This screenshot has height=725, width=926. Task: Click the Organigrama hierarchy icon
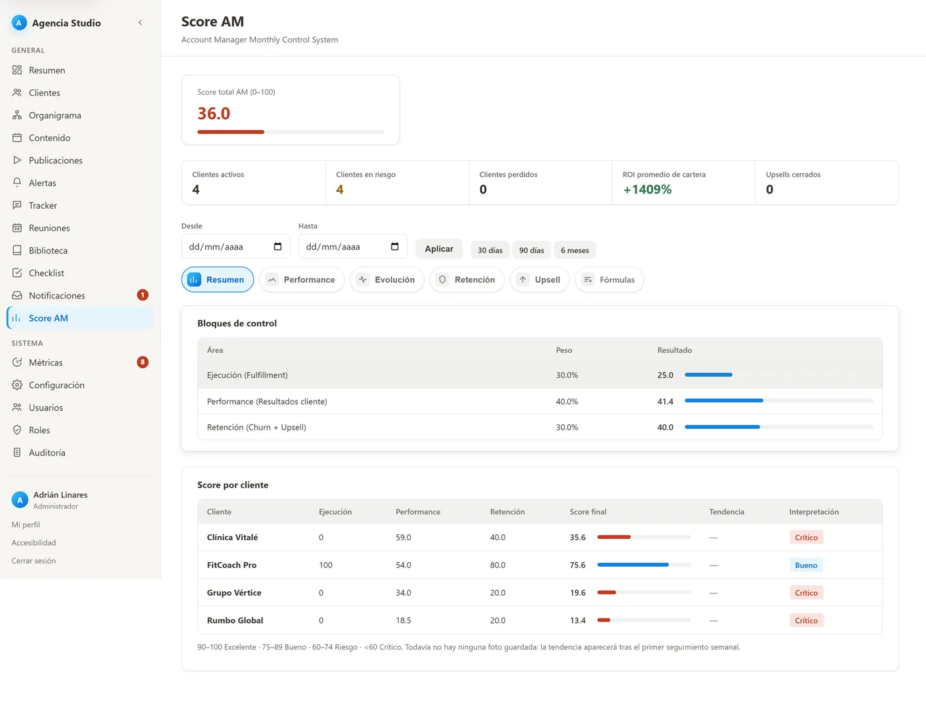pyautogui.click(x=17, y=115)
